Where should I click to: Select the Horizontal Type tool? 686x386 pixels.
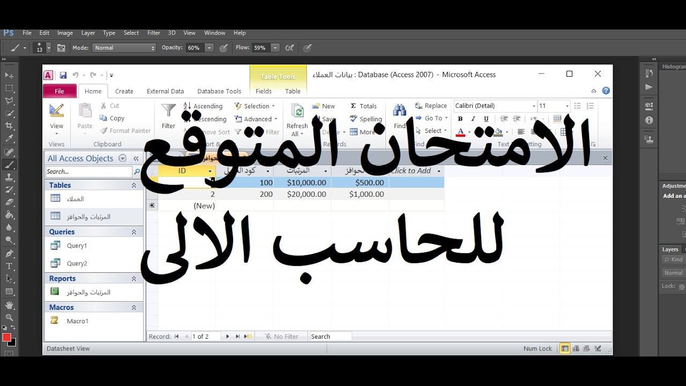click(x=9, y=266)
